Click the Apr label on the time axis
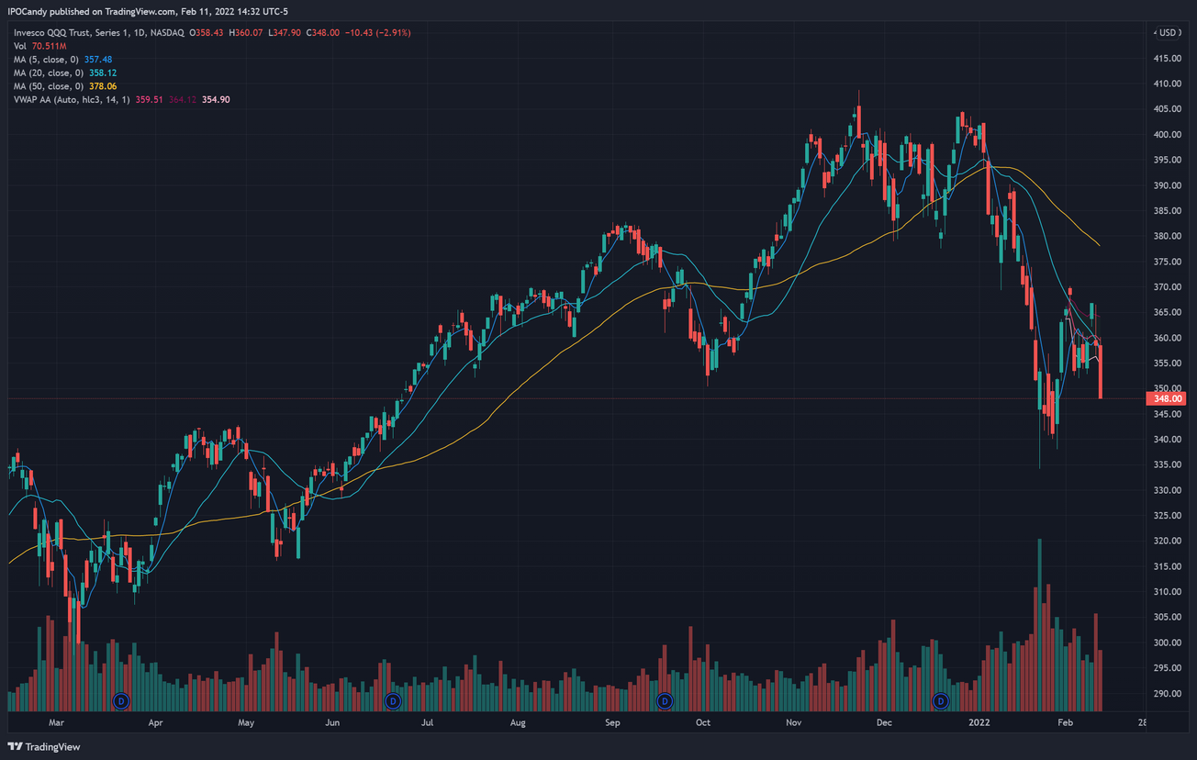 [x=155, y=723]
